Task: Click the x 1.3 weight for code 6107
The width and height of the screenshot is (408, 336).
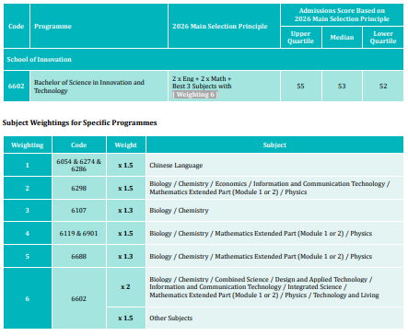Action: click(x=126, y=210)
